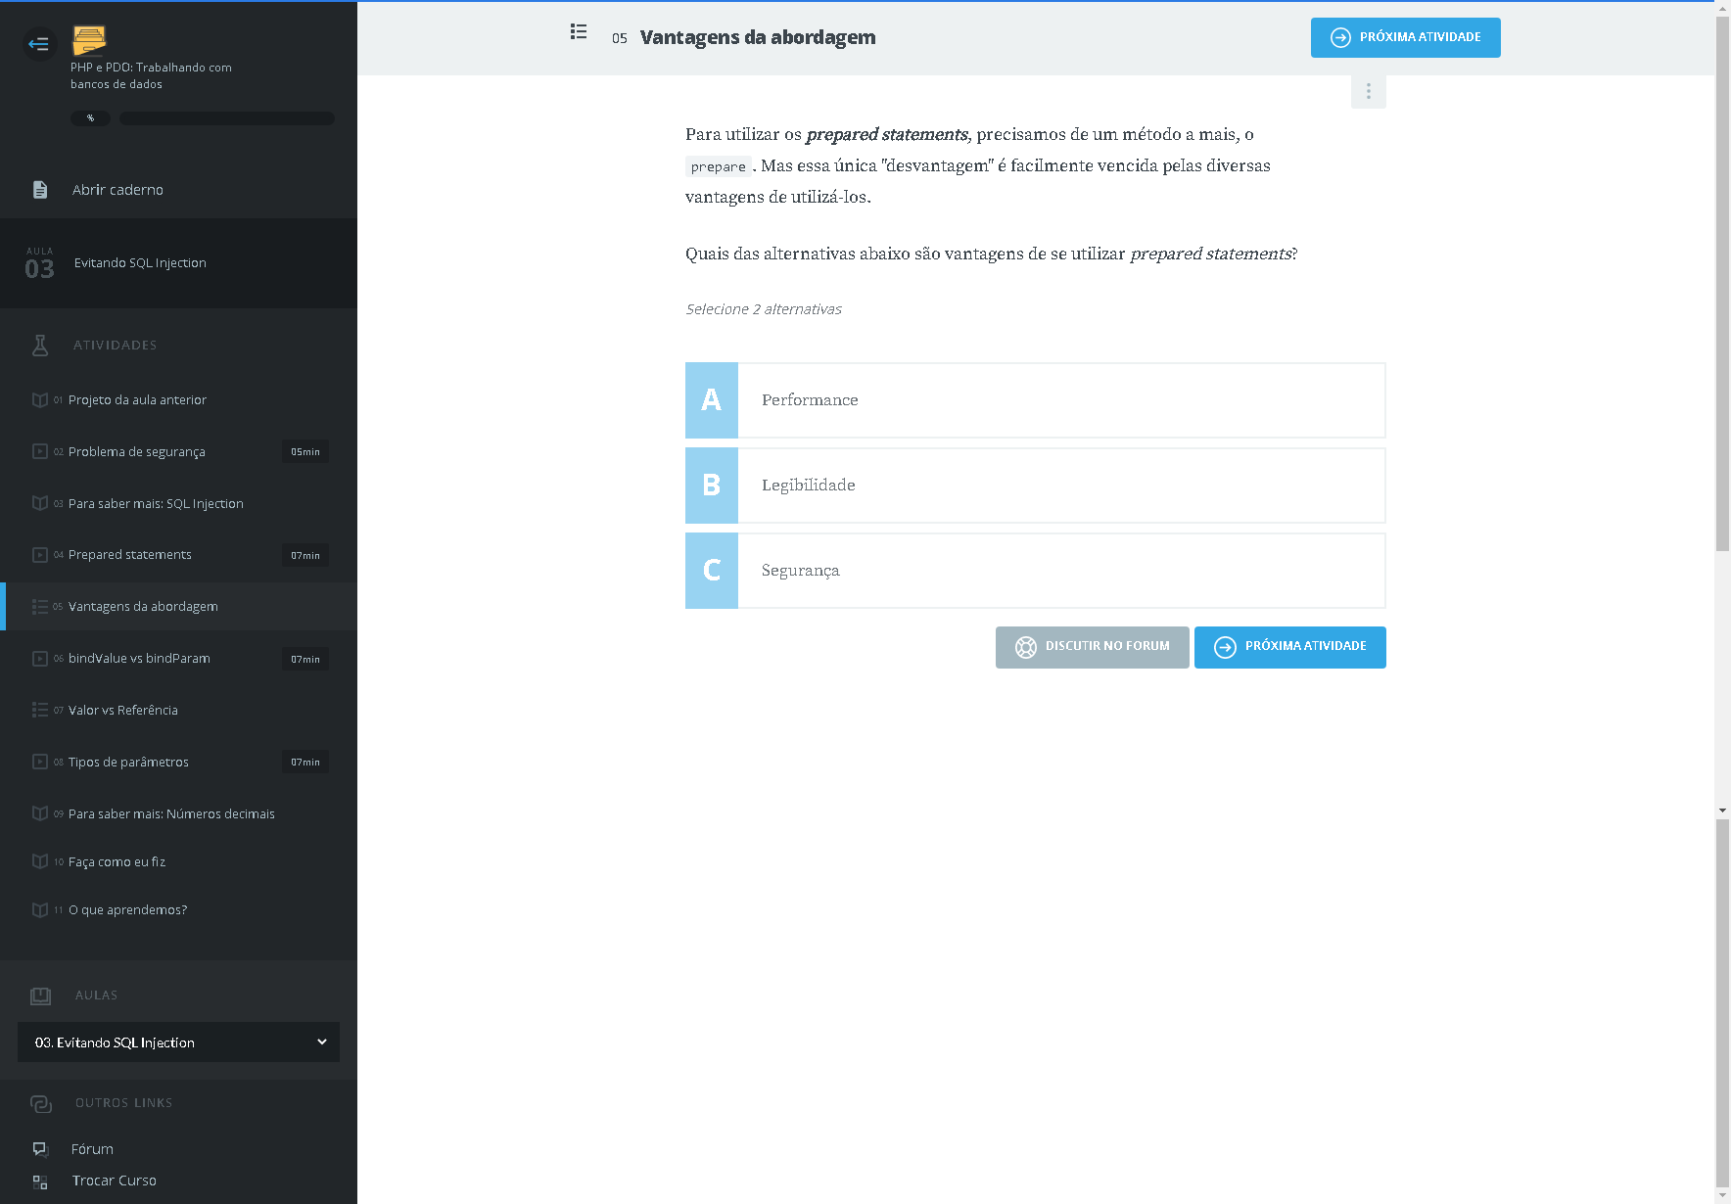Expand the 03. Evitando SQL Injection dropdown
The height and width of the screenshot is (1204, 1731).
(x=178, y=1042)
